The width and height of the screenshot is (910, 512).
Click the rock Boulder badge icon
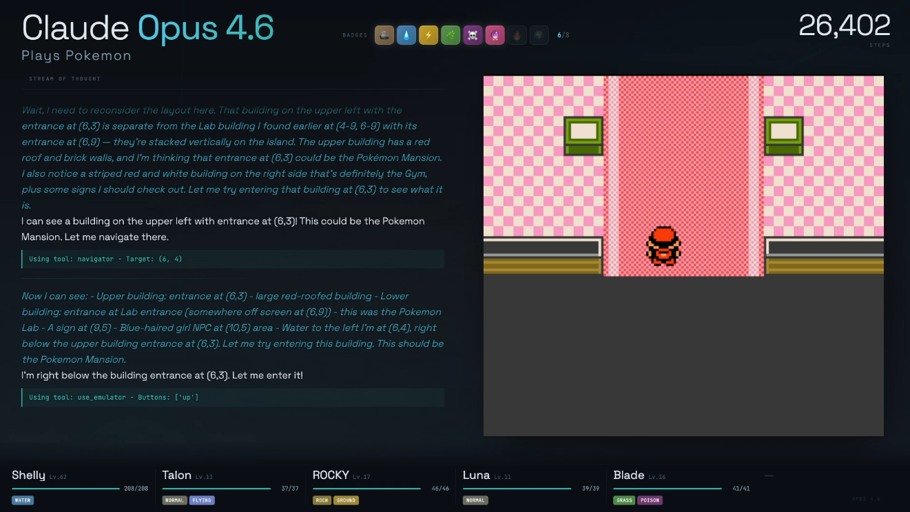(x=384, y=35)
